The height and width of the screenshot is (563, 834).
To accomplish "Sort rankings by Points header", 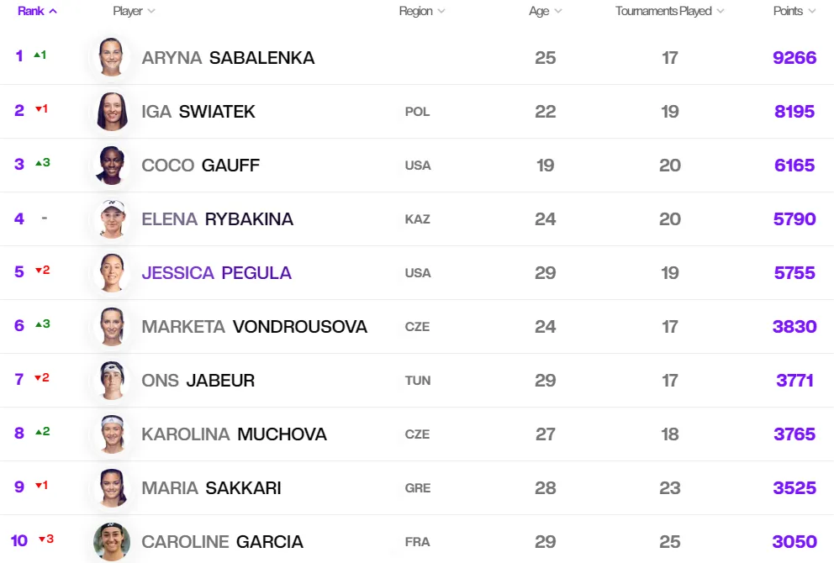I will [794, 11].
